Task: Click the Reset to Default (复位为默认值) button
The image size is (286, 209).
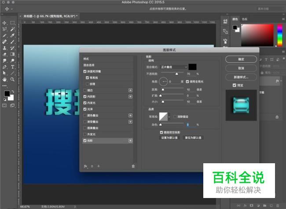Action: click(193, 138)
